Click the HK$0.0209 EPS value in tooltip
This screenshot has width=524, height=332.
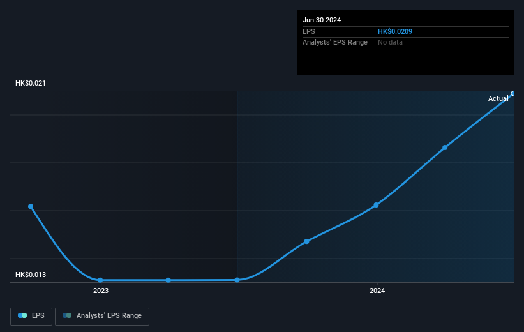click(395, 31)
